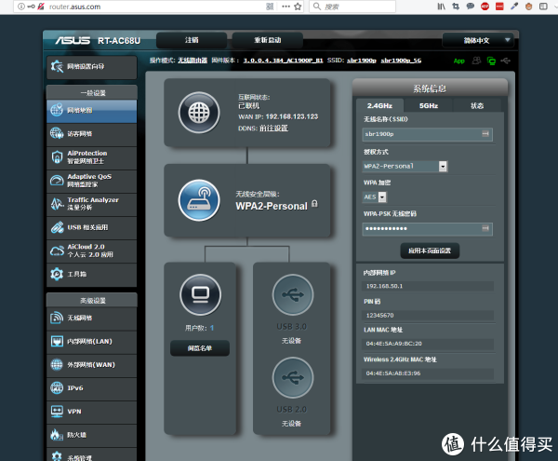
Task: Open the browser library icon
Action: (x=441, y=7)
